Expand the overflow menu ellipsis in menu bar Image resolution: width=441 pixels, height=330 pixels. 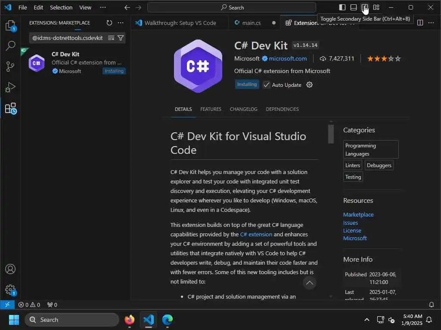(103, 8)
